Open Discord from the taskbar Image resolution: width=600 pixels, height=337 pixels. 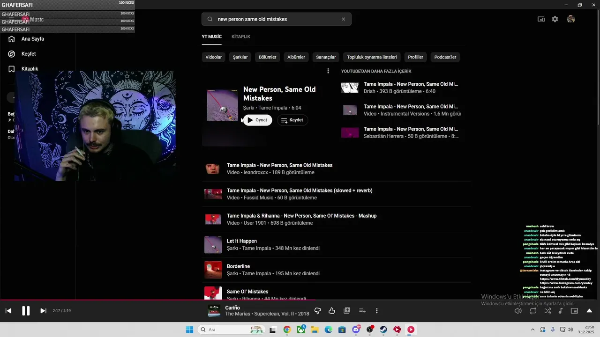pos(356,330)
